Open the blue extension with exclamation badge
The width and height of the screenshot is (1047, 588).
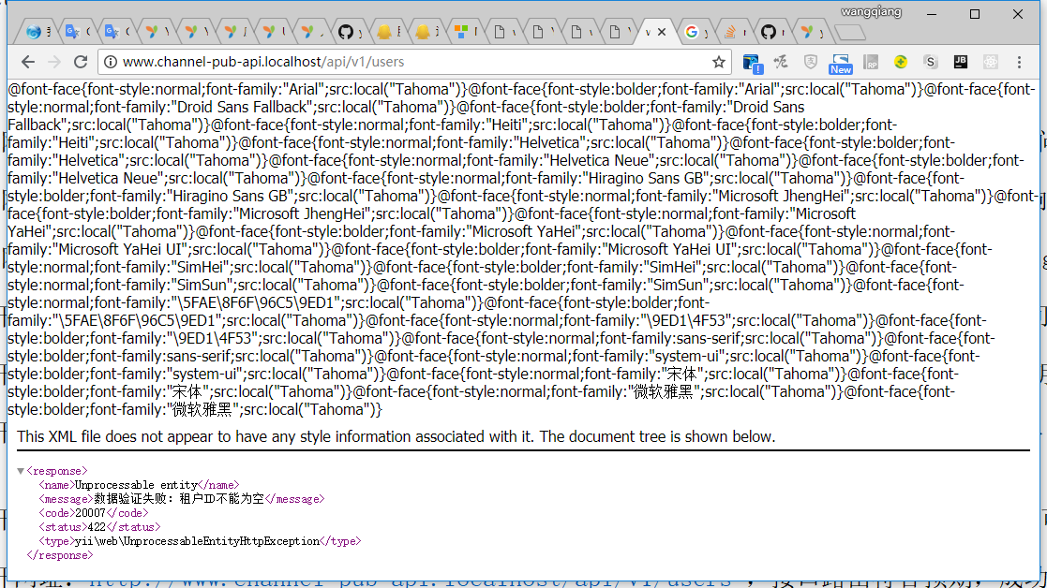point(752,64)
